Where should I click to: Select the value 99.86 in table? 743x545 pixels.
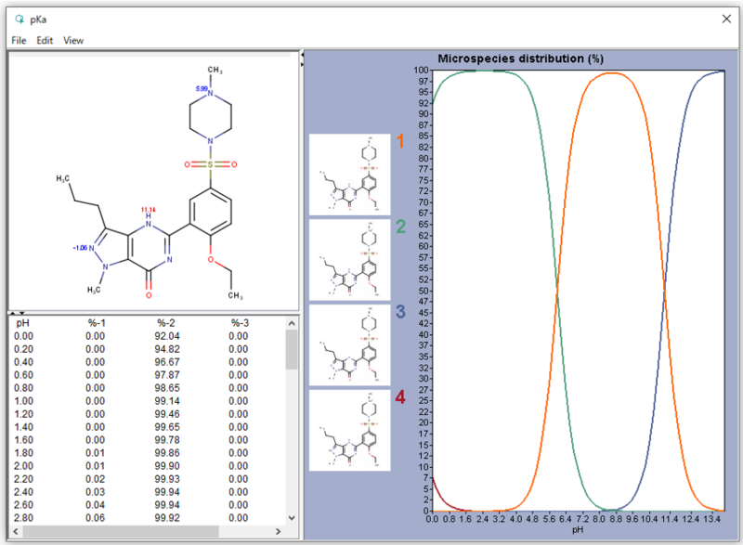(x=167, y=453)
